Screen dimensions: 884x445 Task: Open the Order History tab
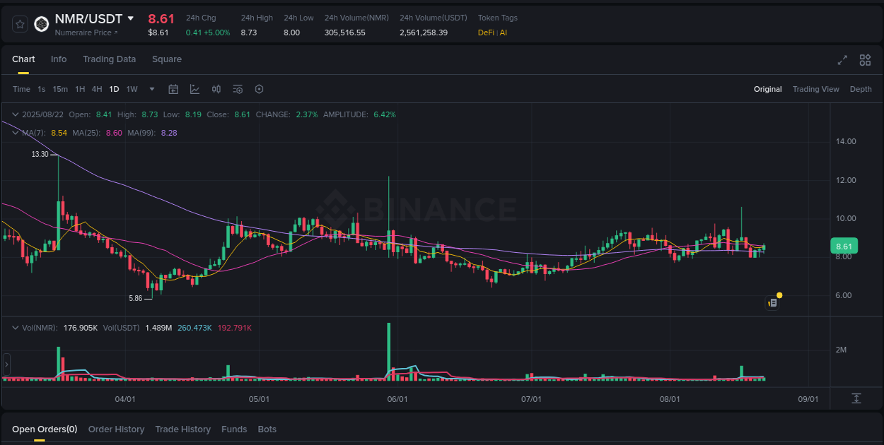click(116, 429)
